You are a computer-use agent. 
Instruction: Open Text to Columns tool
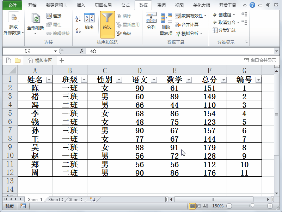pyautogui.click(x=151, y=21)
